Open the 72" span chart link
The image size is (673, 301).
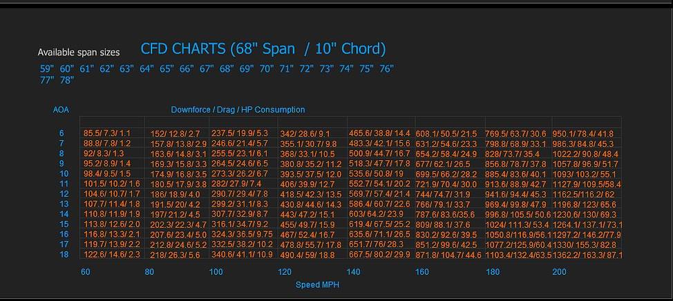click(307, 68)
